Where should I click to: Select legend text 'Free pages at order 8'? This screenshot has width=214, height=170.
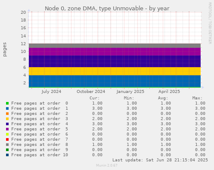point(40,145)
